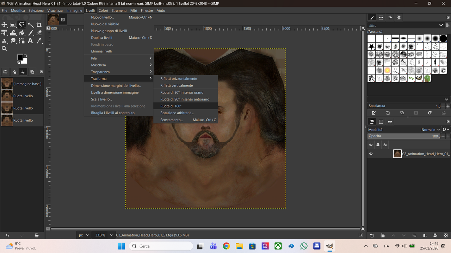Open the brush tag assignment dropdown
This screenshot has height=253, width=451.
447,99
